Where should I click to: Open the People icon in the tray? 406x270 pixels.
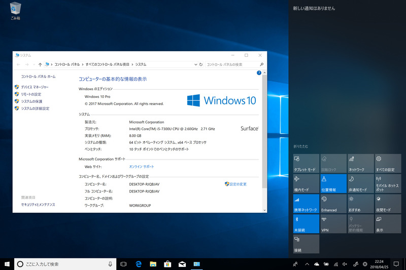[295, 264]
